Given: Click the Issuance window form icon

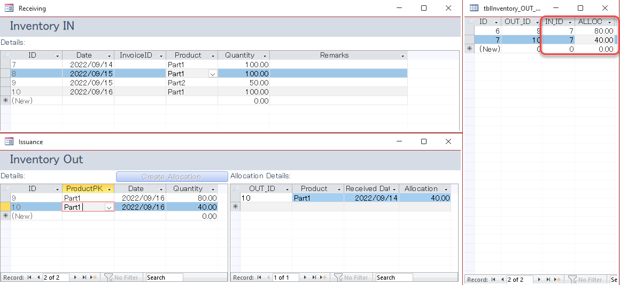Looking at the screenshot, I should coord(9,141).
